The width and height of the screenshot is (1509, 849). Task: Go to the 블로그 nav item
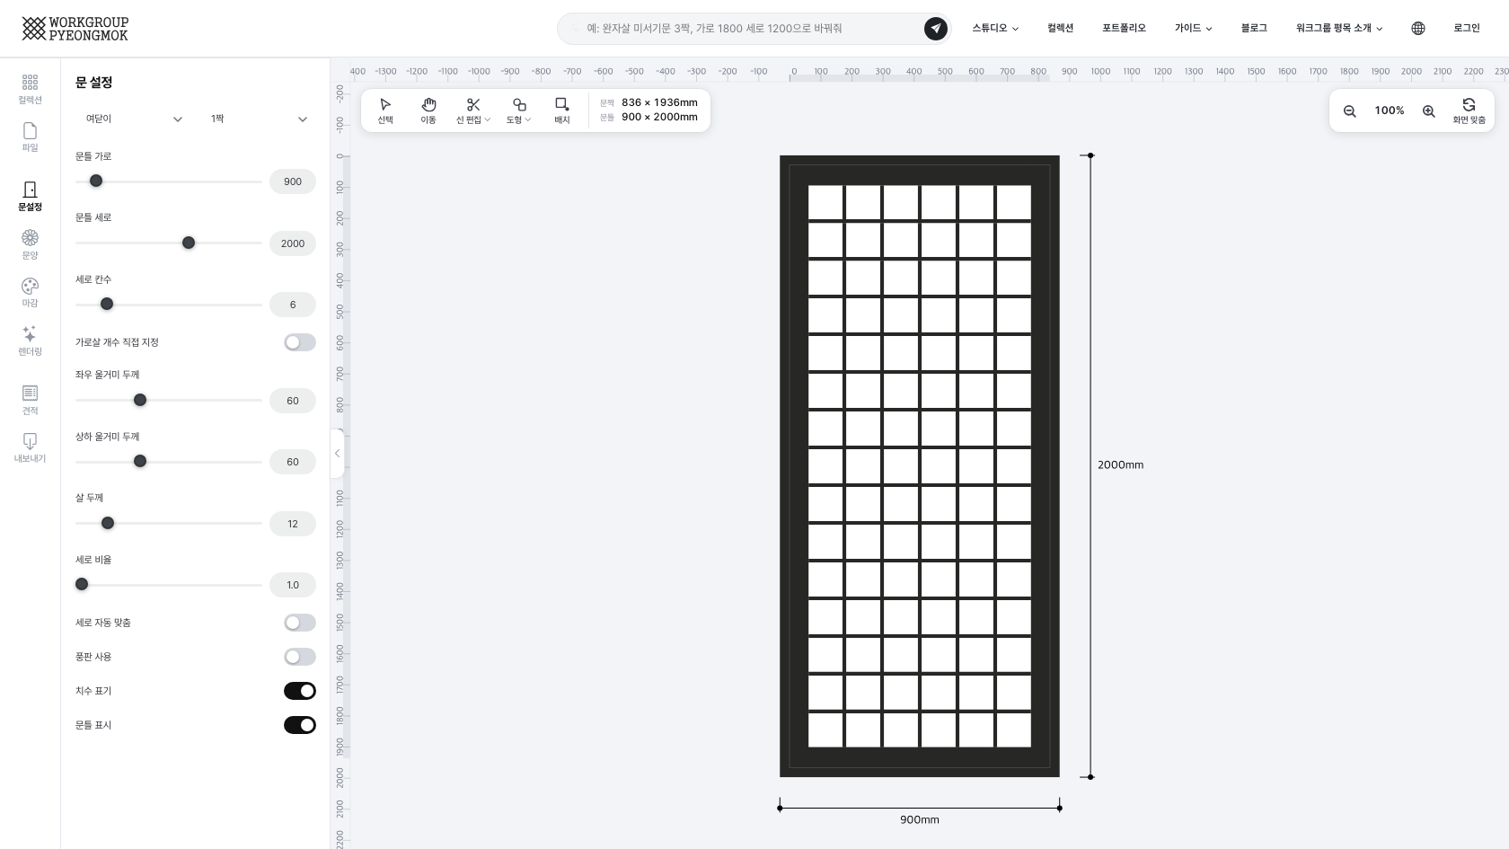tap(1254, 29)
